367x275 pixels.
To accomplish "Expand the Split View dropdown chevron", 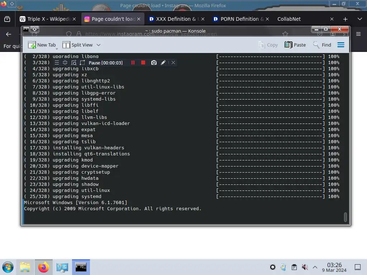I will 99,45.
